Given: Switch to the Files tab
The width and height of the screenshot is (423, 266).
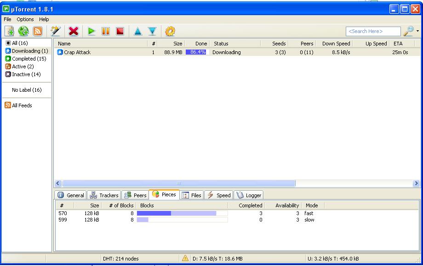Looking at the screenshot, I should pos(192,195).
